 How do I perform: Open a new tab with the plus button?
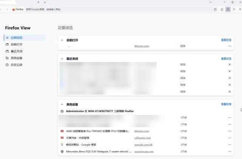pyautogui.click(x=45, y=2)
